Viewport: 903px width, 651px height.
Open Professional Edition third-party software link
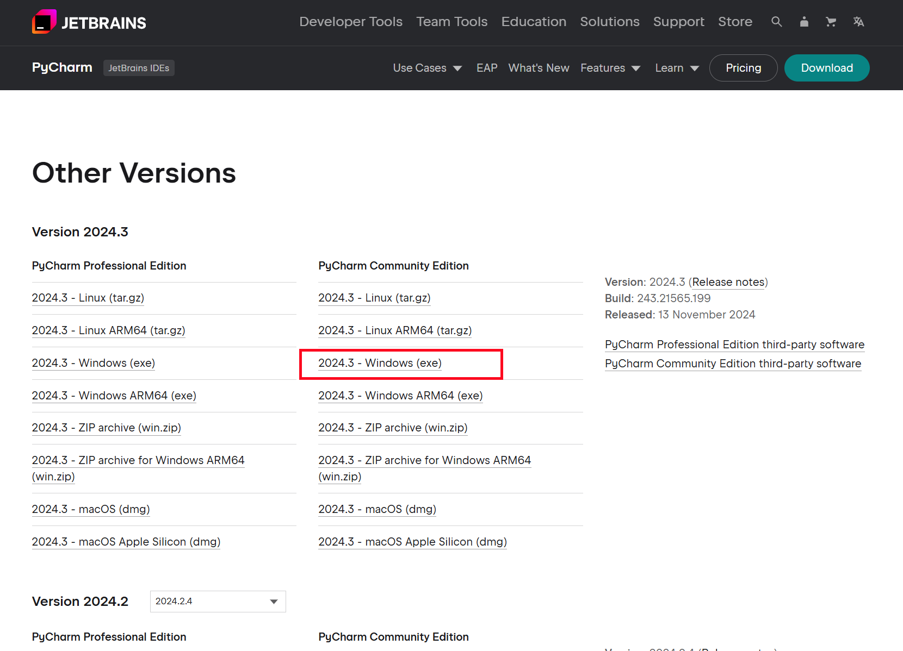734,345
